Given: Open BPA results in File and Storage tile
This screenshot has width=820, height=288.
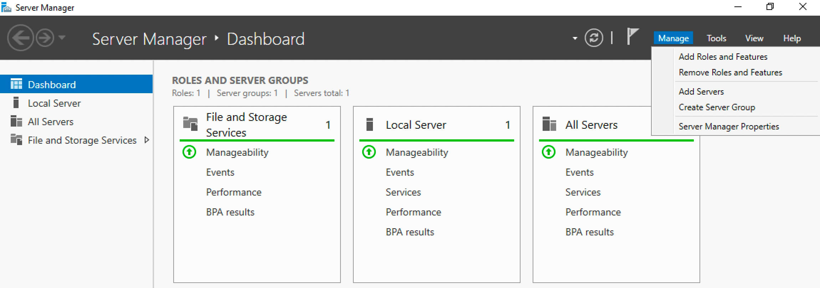Looking at the screenshot, I should tap(230, 212).
